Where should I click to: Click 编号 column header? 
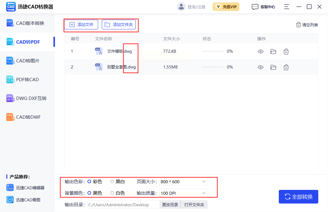pyautogui.click(x=75, y=39)
